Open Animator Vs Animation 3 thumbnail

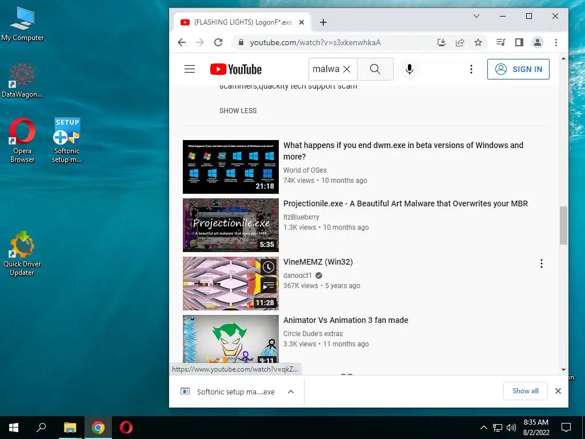pos(231,339)
